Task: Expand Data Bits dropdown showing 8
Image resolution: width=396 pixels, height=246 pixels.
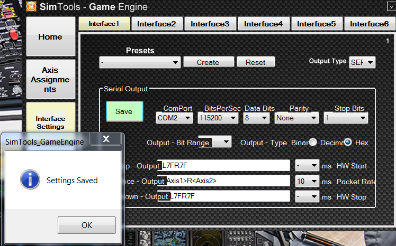Action: point(256,118)
